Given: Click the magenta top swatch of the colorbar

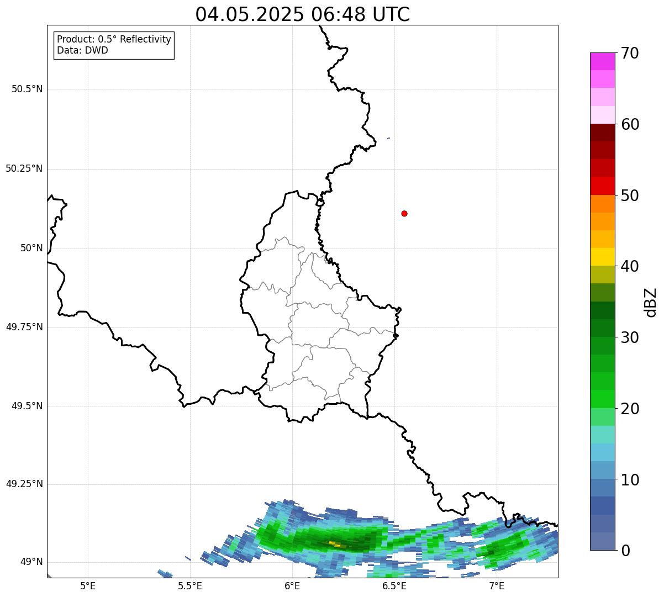Looking at the screenshot, I should pos(602,61).
